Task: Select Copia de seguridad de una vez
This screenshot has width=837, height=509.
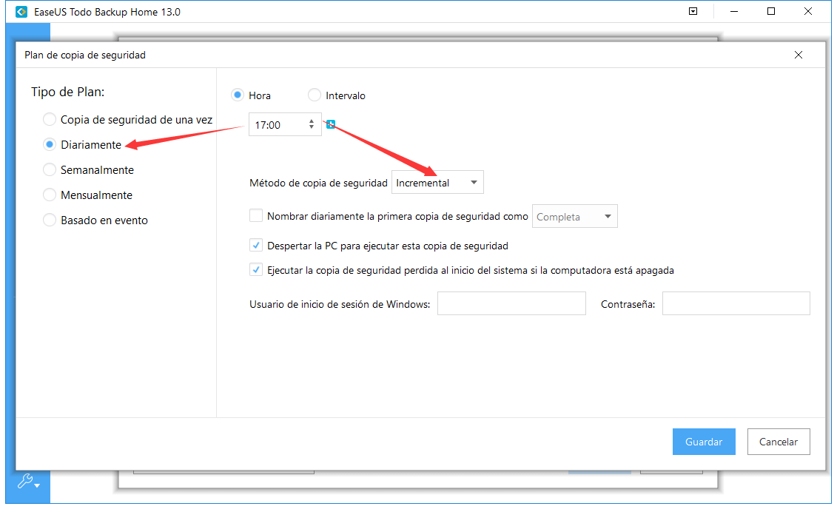Action: click(x=127, y=120)
